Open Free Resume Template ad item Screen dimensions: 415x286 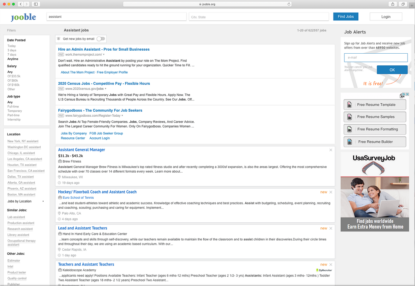[375, 105]
